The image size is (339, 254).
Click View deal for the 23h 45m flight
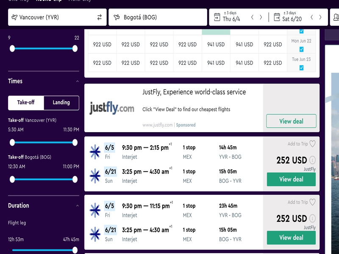coord(291,237)
